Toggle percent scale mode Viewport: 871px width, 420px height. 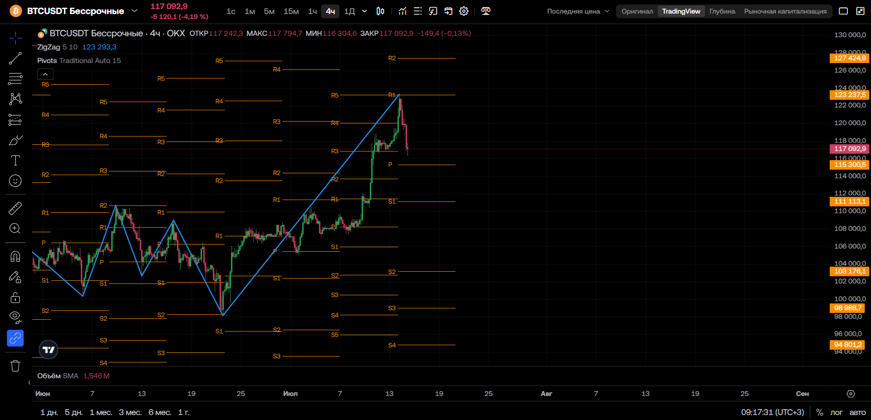820,412
